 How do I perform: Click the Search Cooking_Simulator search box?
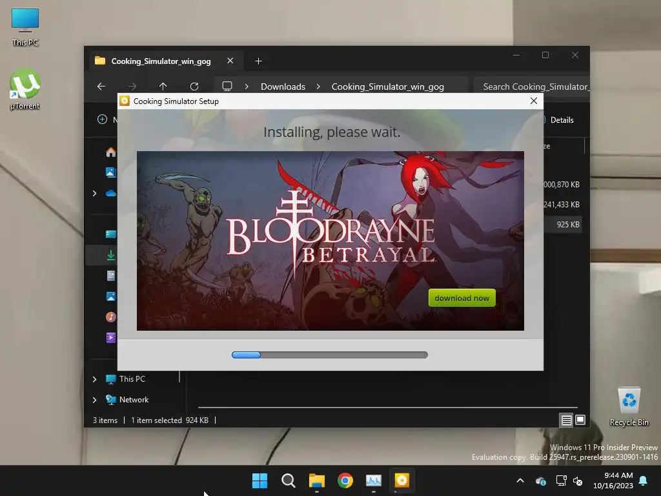click(532, 87)
